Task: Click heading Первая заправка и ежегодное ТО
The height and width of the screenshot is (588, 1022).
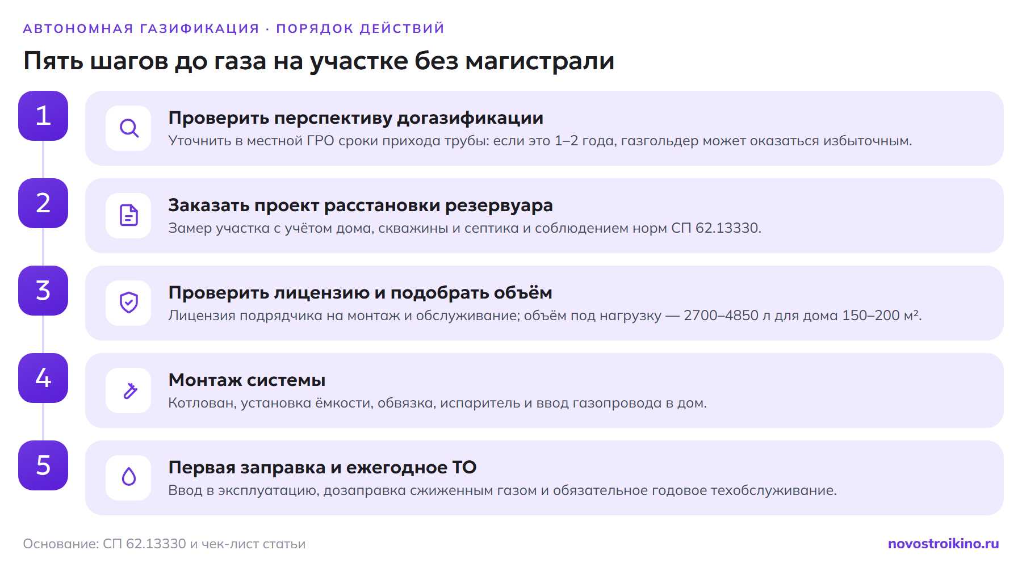Action: [322, 468]
